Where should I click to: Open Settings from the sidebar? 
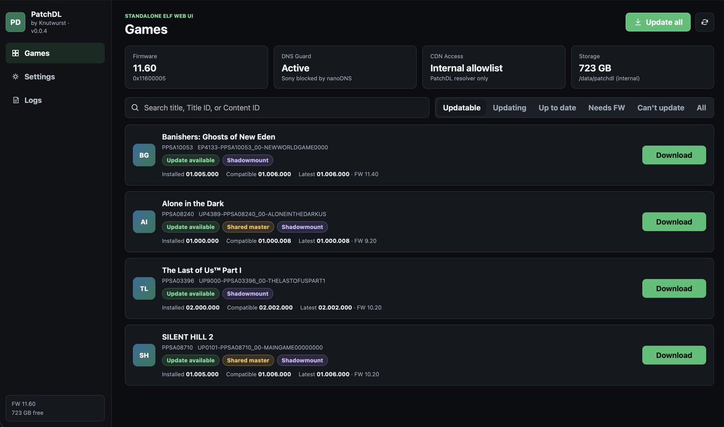point(55,77)
